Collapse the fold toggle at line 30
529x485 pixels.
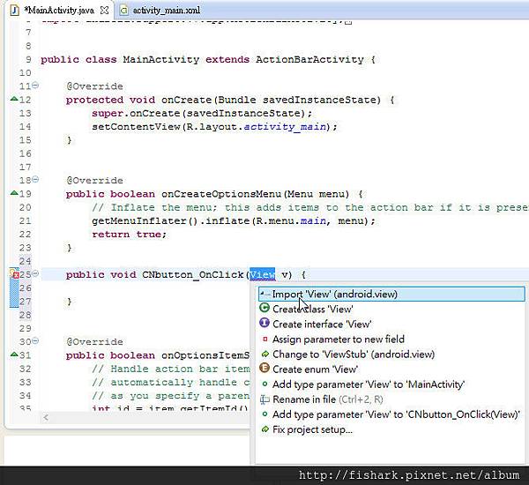tap(35, 341)
